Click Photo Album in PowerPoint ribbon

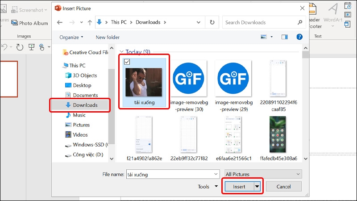click(x=29, y=23)
